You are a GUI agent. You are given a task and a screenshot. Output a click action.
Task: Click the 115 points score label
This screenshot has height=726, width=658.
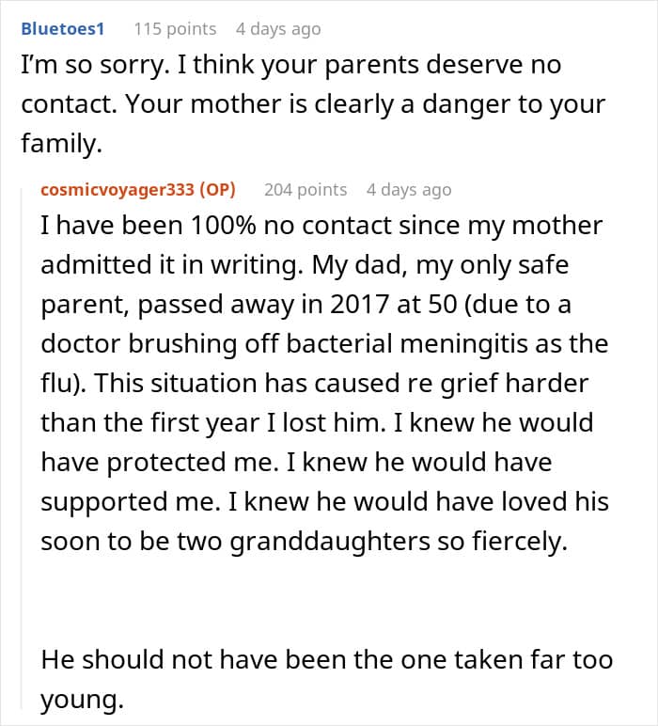pyautogui.click(x=175, y=29)
